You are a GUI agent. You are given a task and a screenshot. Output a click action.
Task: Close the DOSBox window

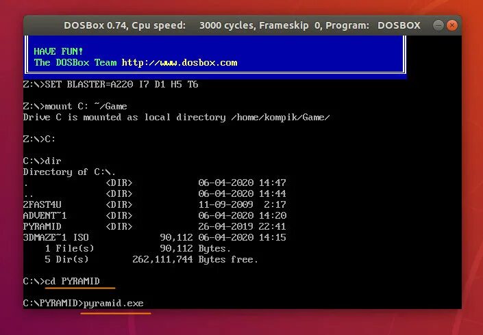point(452,25)
